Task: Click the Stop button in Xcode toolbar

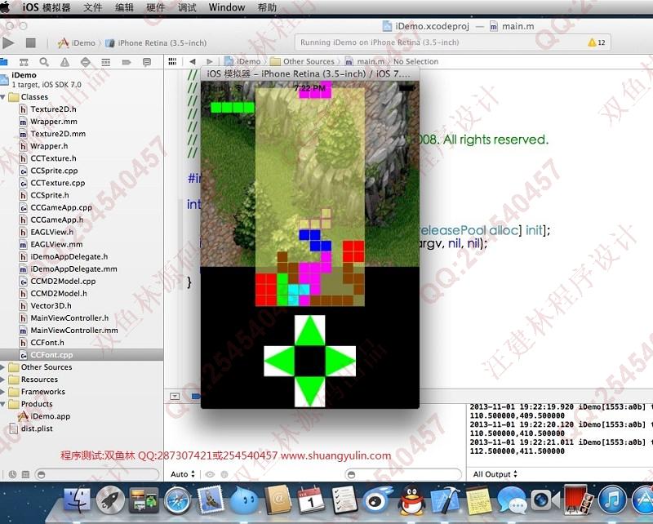Action: pyautogui.click(x=31, y=42)
